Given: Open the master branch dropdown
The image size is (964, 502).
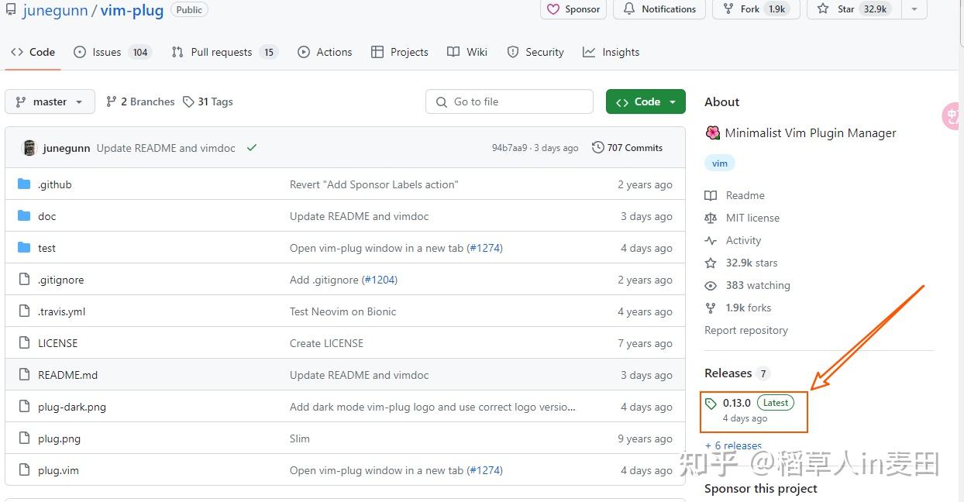Looking at the screenshot, I should point(50,101).
